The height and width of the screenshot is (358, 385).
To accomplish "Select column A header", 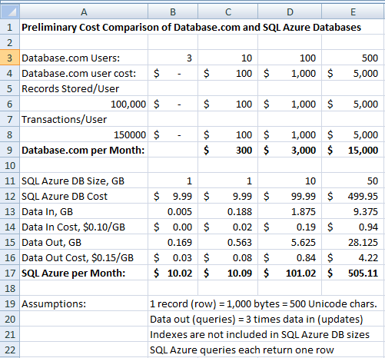I will (x=84, y=12).
